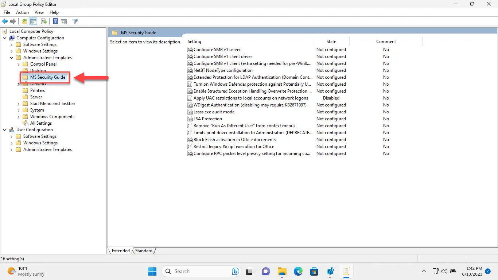This screenshot has height=280, width=498.
Task: Switch to the Standard tab
Action: pos(144,251)
